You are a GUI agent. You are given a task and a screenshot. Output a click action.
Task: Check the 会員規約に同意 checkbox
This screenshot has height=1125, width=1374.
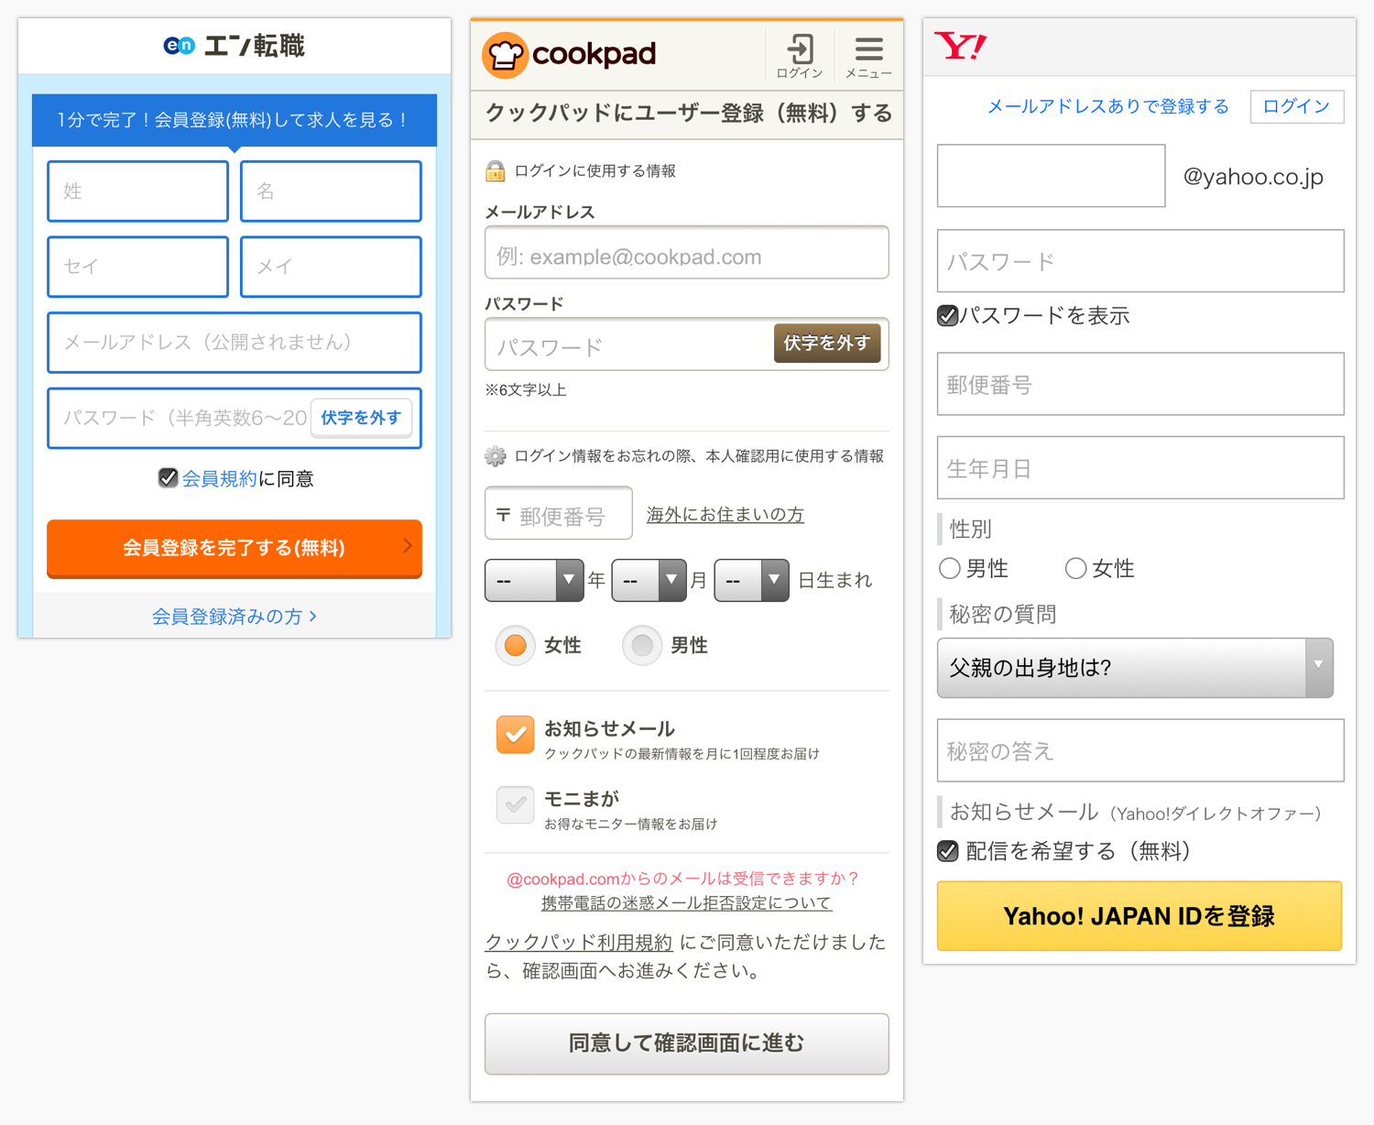click(168, 477)
